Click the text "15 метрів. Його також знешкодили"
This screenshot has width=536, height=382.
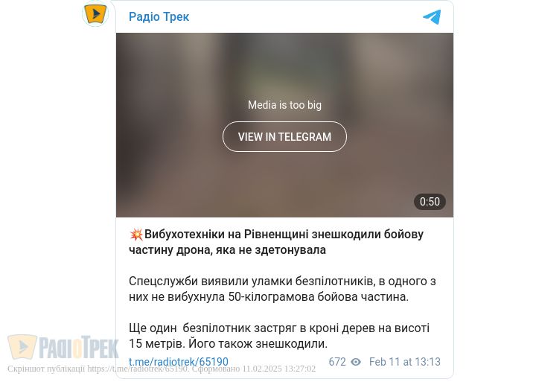point(229,344)
